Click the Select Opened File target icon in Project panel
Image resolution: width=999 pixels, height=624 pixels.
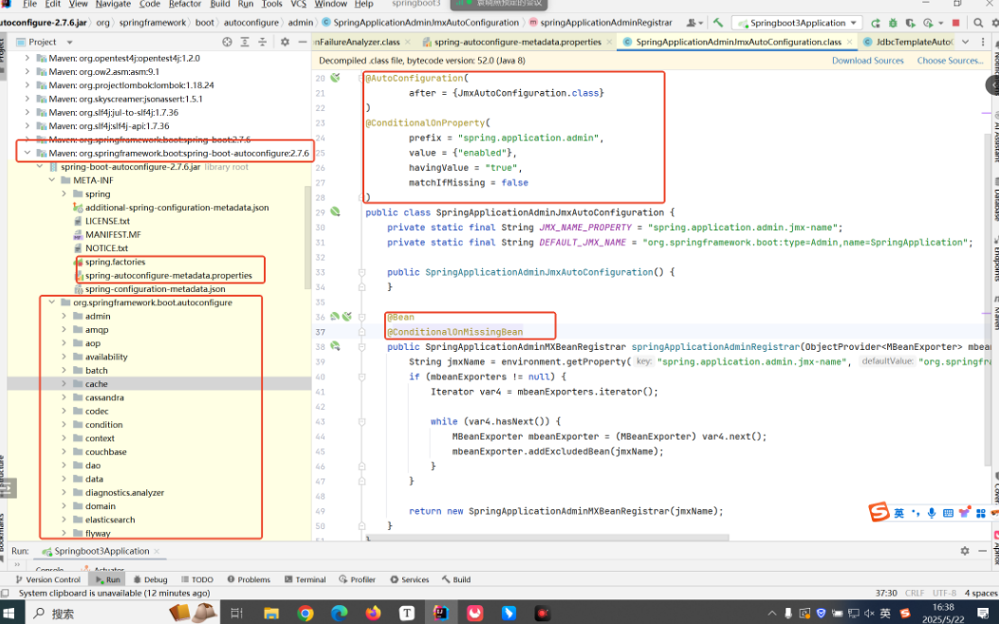[x=227, y=42]
